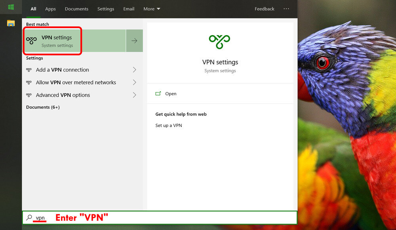
Task: Click the icon beside Allow VPN over metered networks
Action: pyautogui.click(x=29, y=82)
